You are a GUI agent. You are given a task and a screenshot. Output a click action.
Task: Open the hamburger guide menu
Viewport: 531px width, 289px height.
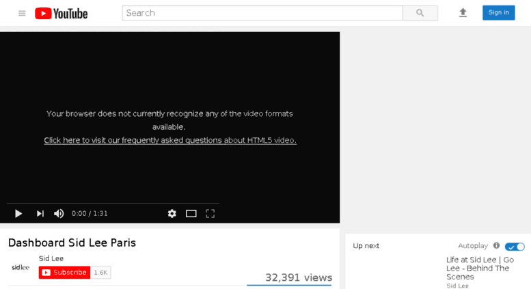pos(22,13)
